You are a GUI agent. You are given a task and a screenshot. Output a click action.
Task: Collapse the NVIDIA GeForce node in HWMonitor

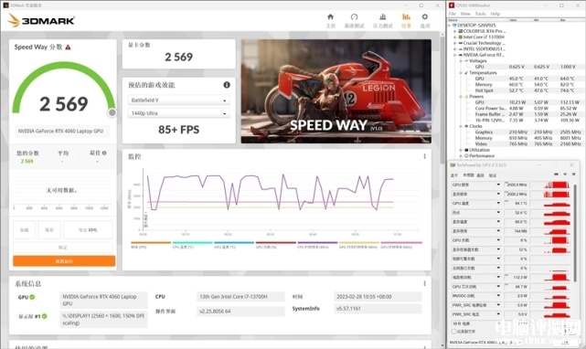(455, 55)
